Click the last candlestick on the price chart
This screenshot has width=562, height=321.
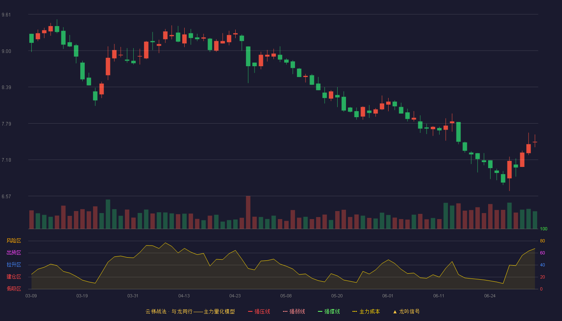click(535, 142)
